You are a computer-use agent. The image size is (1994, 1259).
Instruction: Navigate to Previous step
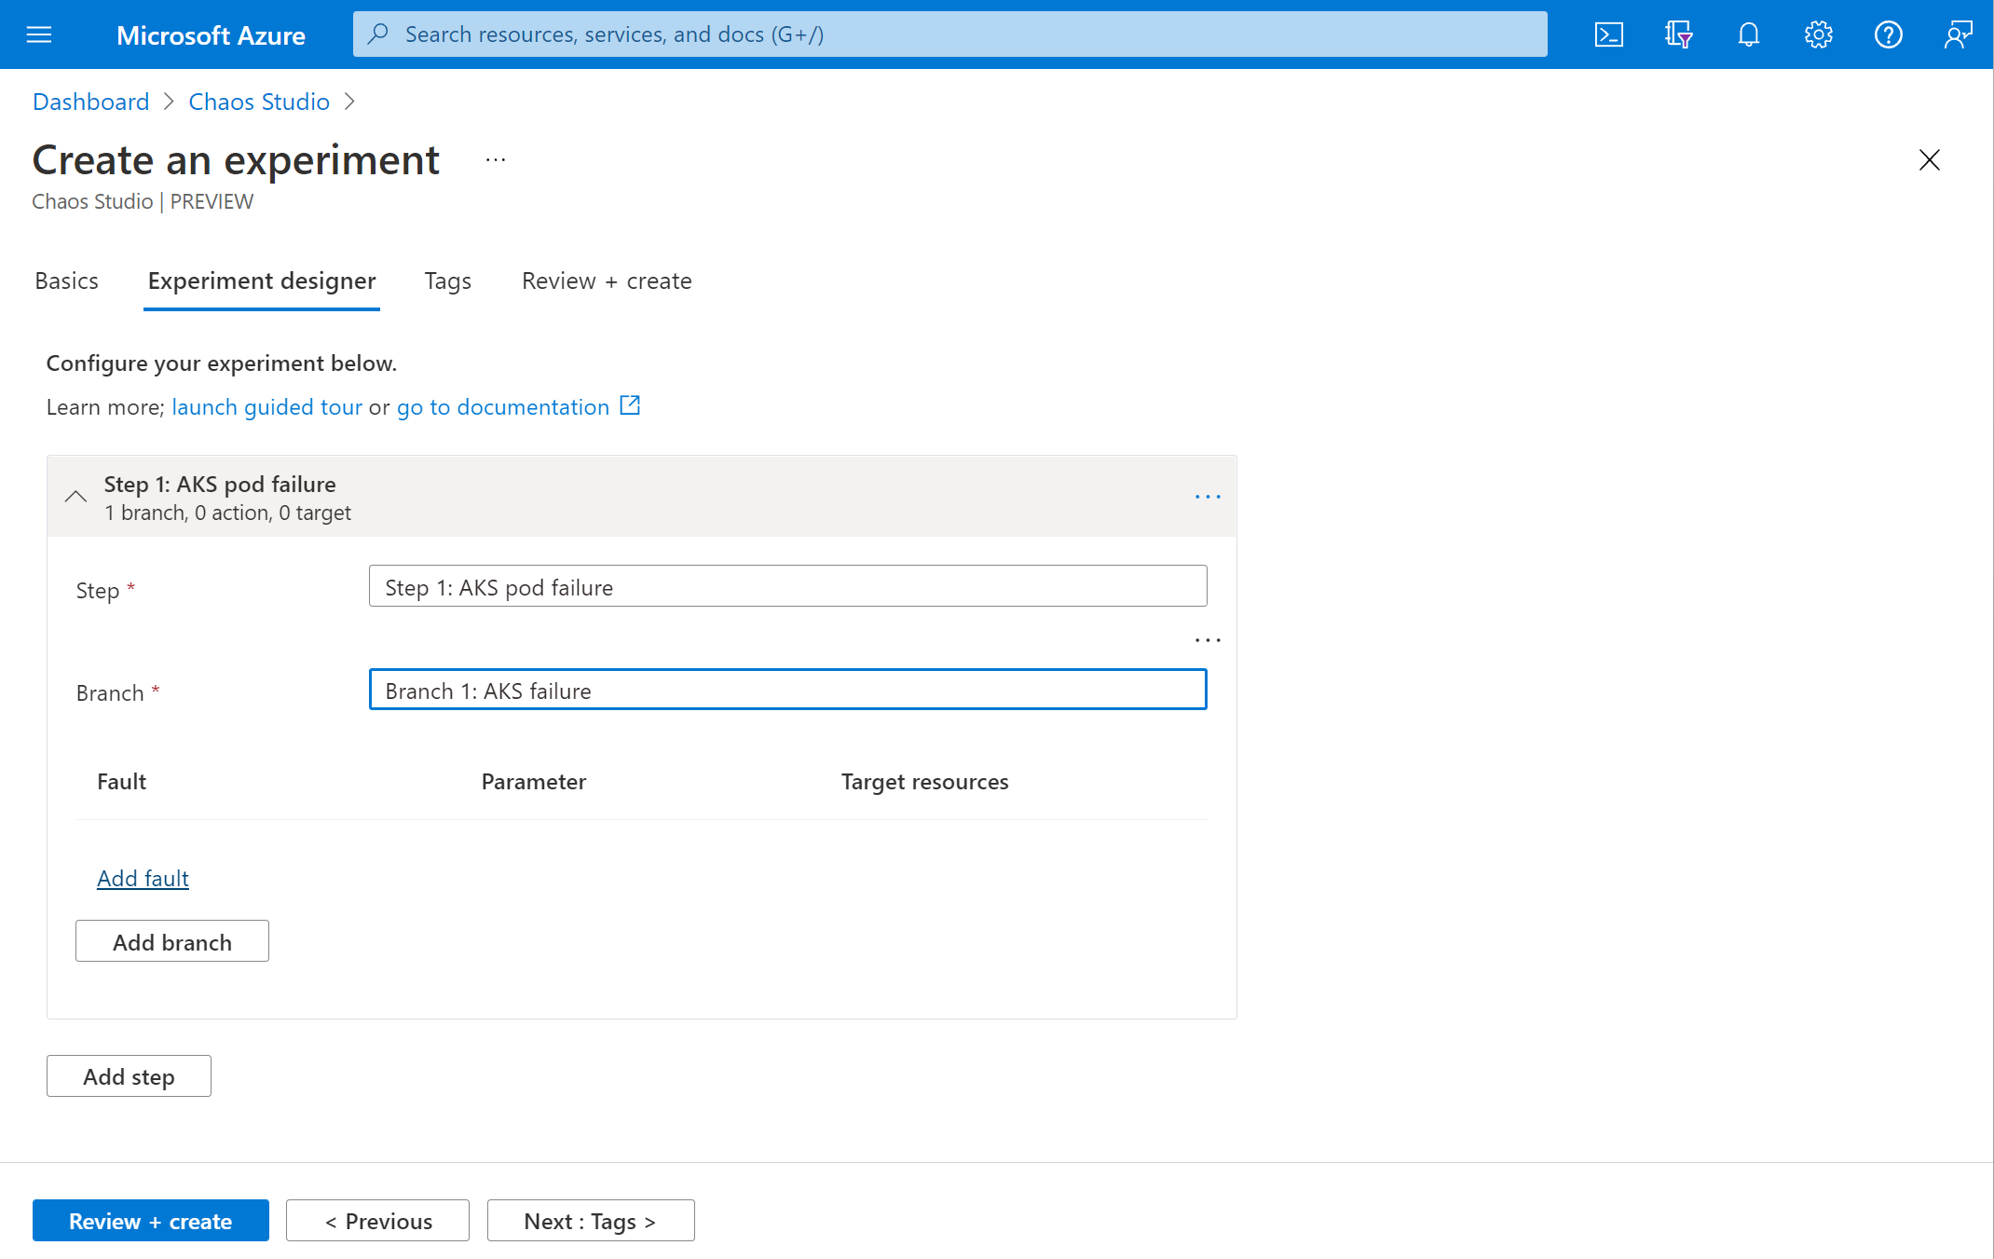point(377,1220)
